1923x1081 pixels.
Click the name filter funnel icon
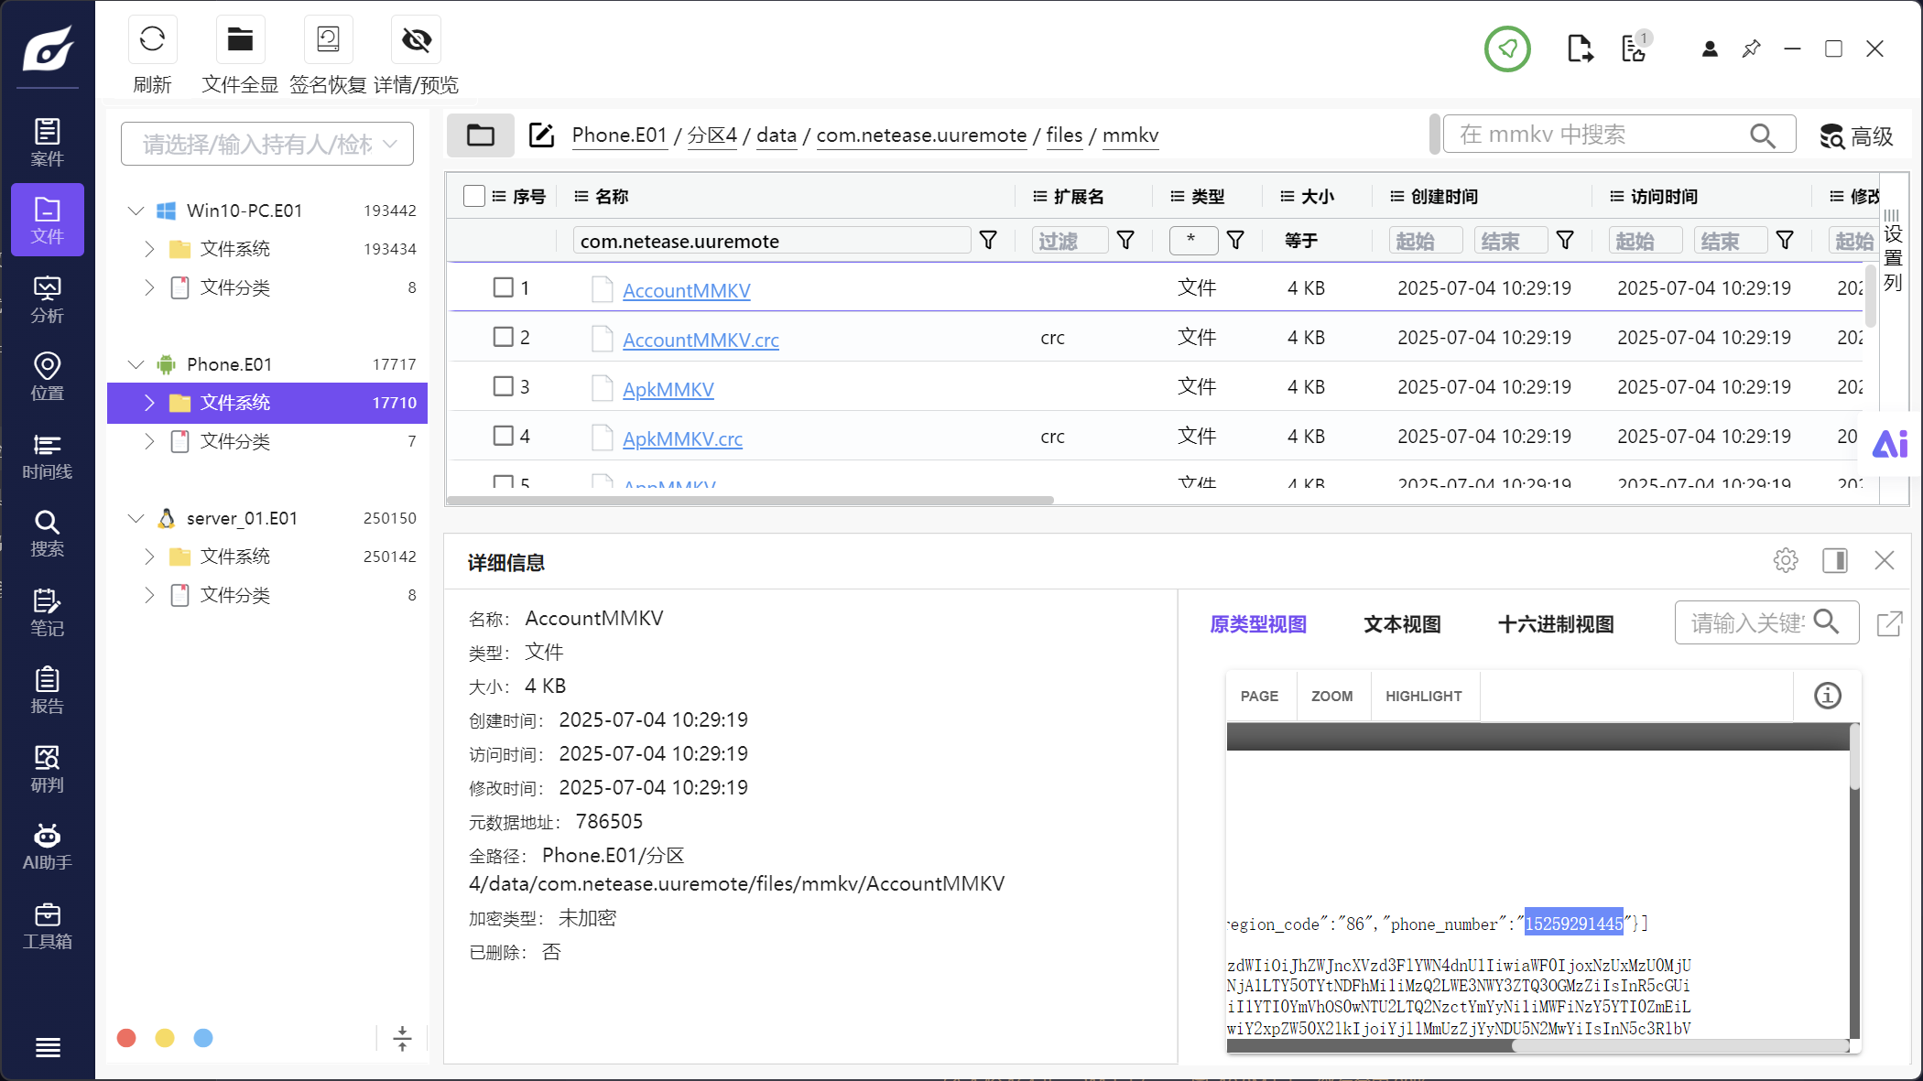point(989,240)
